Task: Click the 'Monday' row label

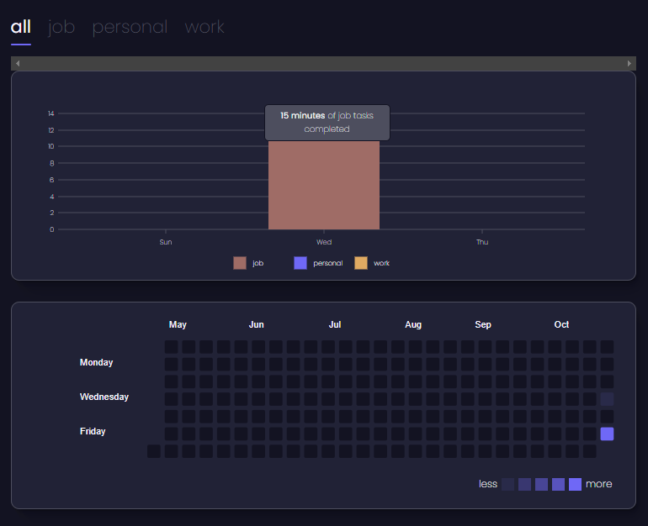Action: point(96,362)
